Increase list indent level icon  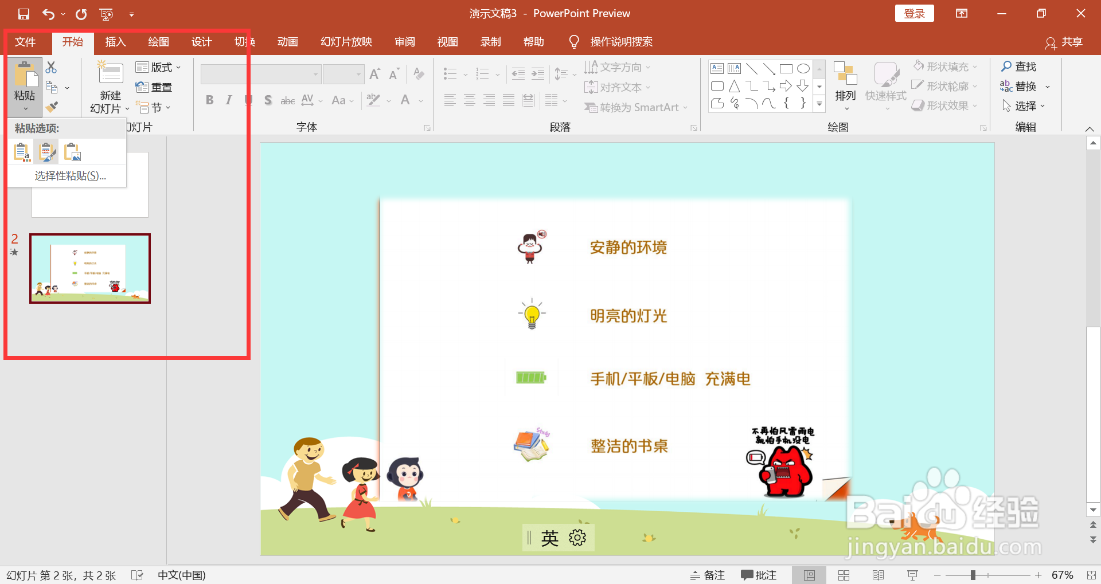538,73
